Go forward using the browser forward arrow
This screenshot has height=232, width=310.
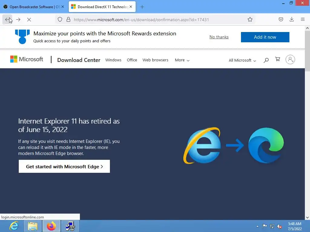pos(18,20)
